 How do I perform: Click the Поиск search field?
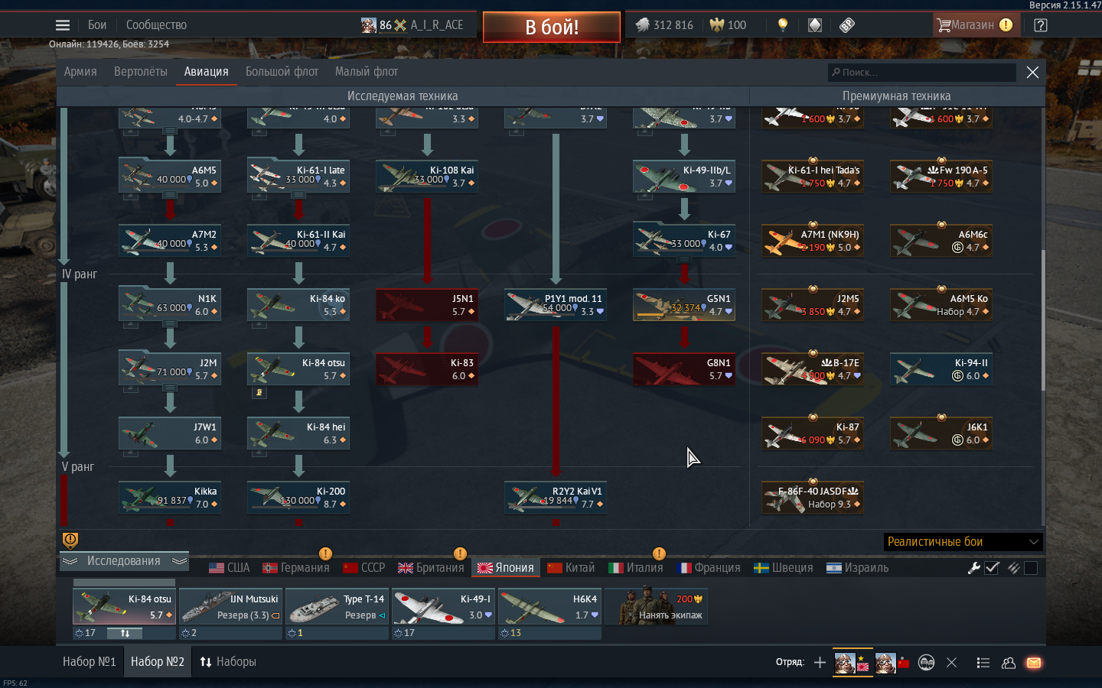click(x=922, y=73)
